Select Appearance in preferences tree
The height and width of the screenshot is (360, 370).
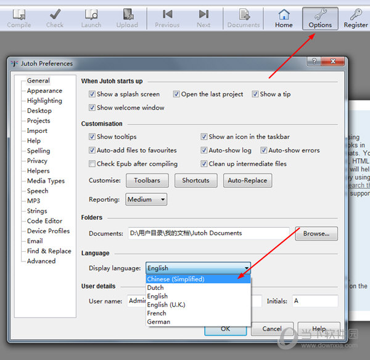(44, 91)
